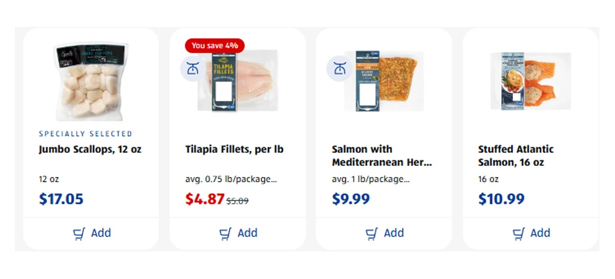Click the $17.05 price on Jumbo Scallops

click(x=61, y=199)
